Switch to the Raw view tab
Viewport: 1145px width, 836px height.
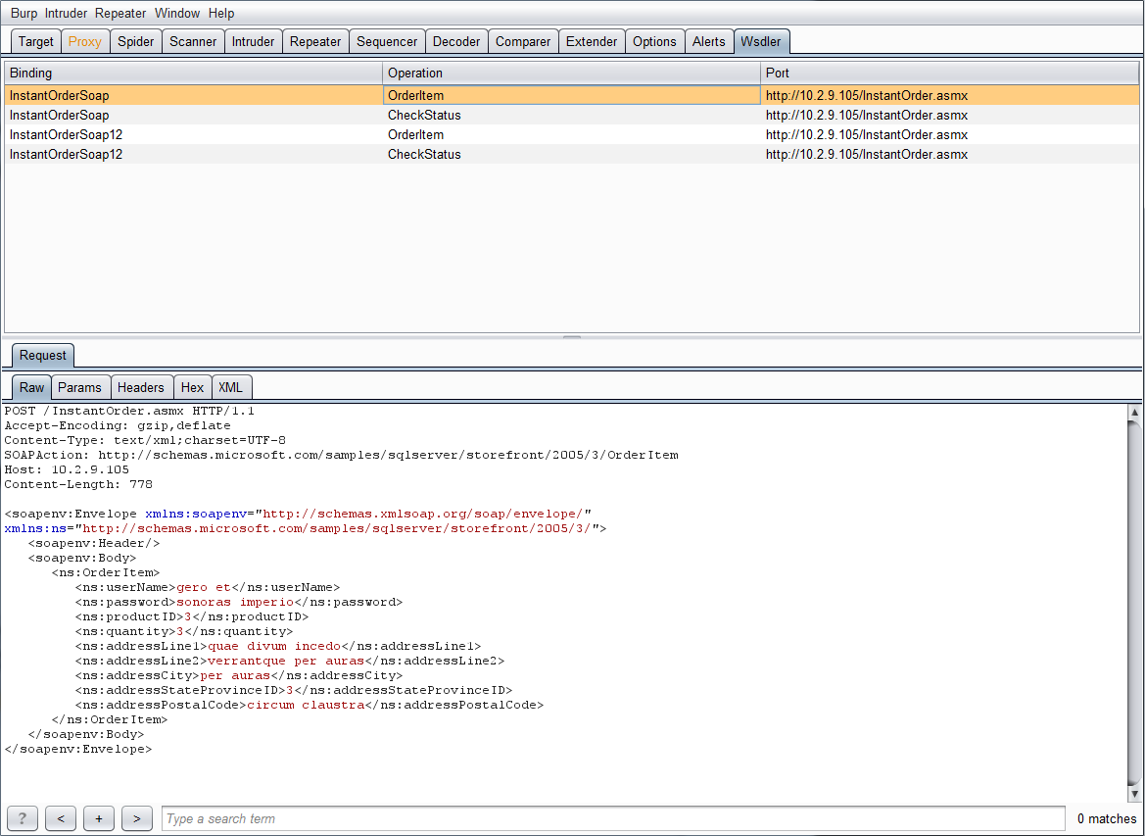[31, 387]
